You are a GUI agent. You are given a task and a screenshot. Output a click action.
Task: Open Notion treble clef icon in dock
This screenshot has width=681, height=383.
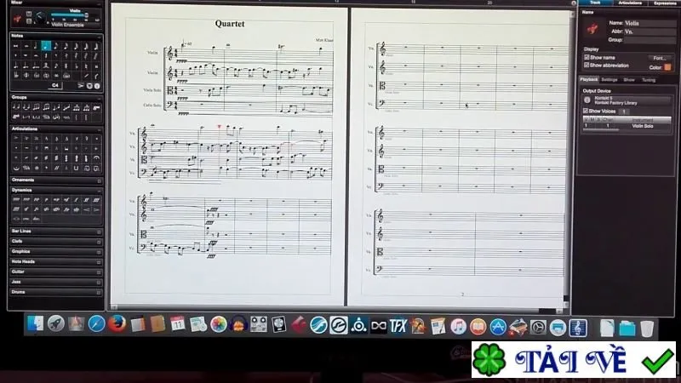pos(578,328)
